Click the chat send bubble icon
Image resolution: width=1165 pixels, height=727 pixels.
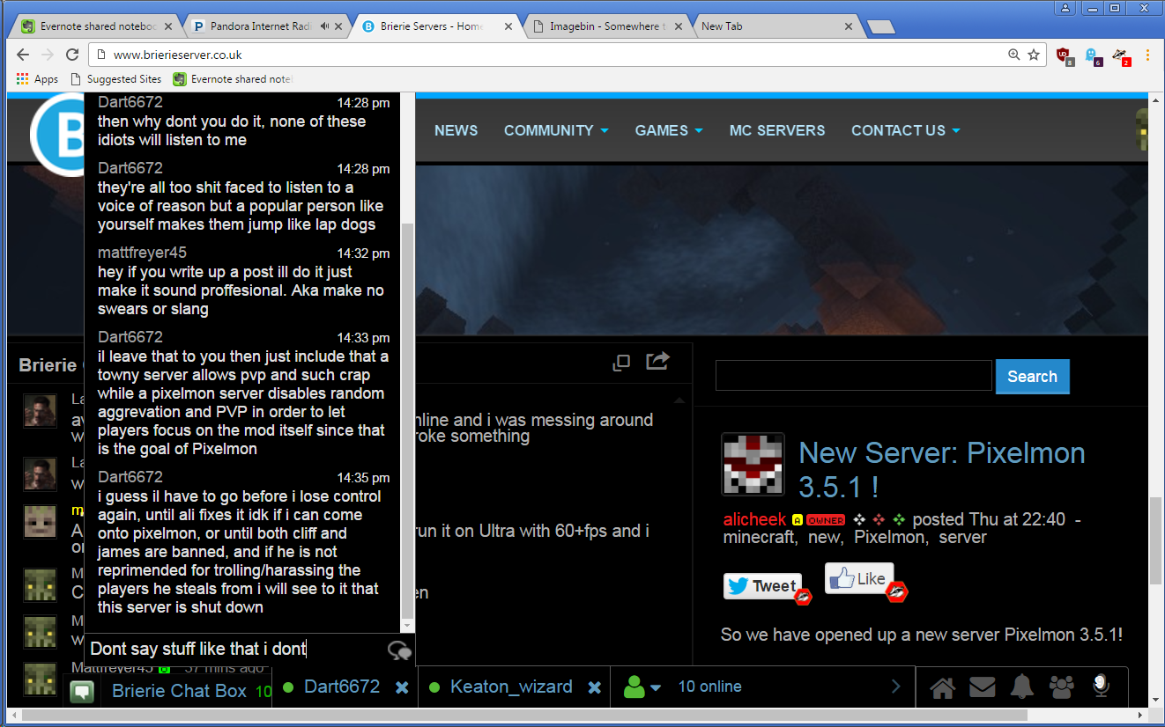click(399, 650)
